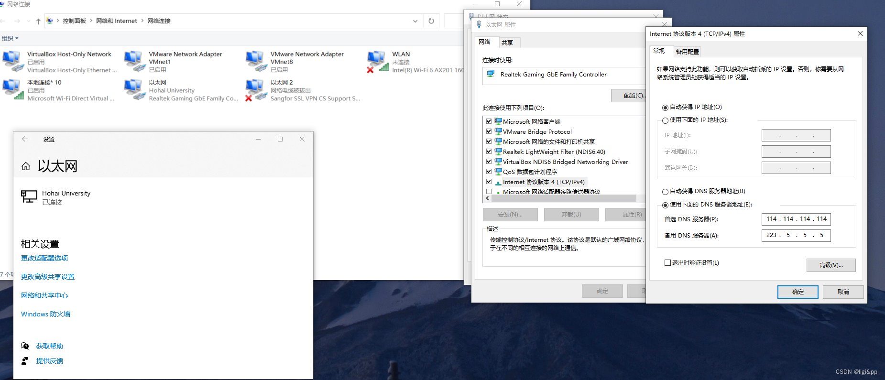Click the up-one-level arrow in Explorer

[38, 21]
